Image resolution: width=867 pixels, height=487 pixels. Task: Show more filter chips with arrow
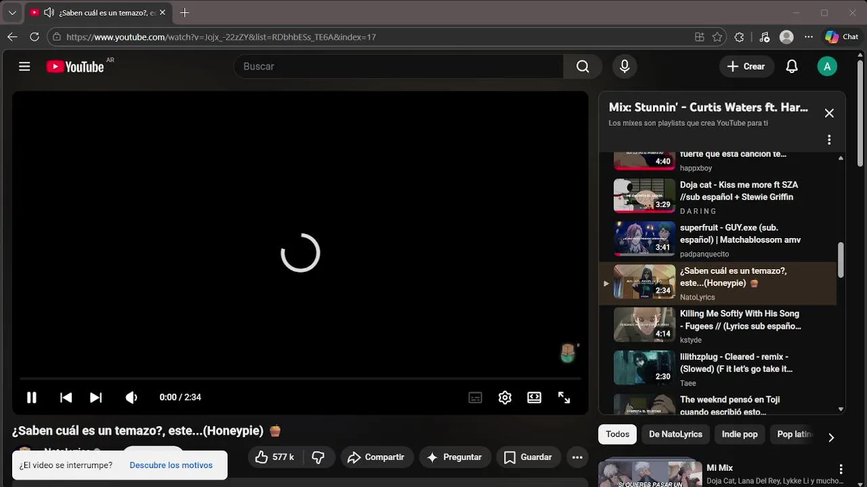[x=831, y=438]
